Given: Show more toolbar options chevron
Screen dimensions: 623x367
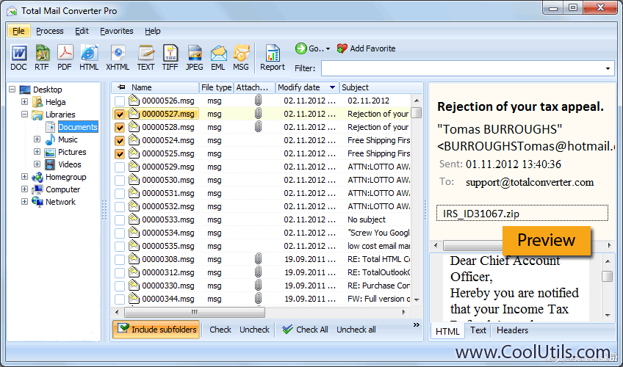Looking at the screenshot, I should click(x=416, y=324).
